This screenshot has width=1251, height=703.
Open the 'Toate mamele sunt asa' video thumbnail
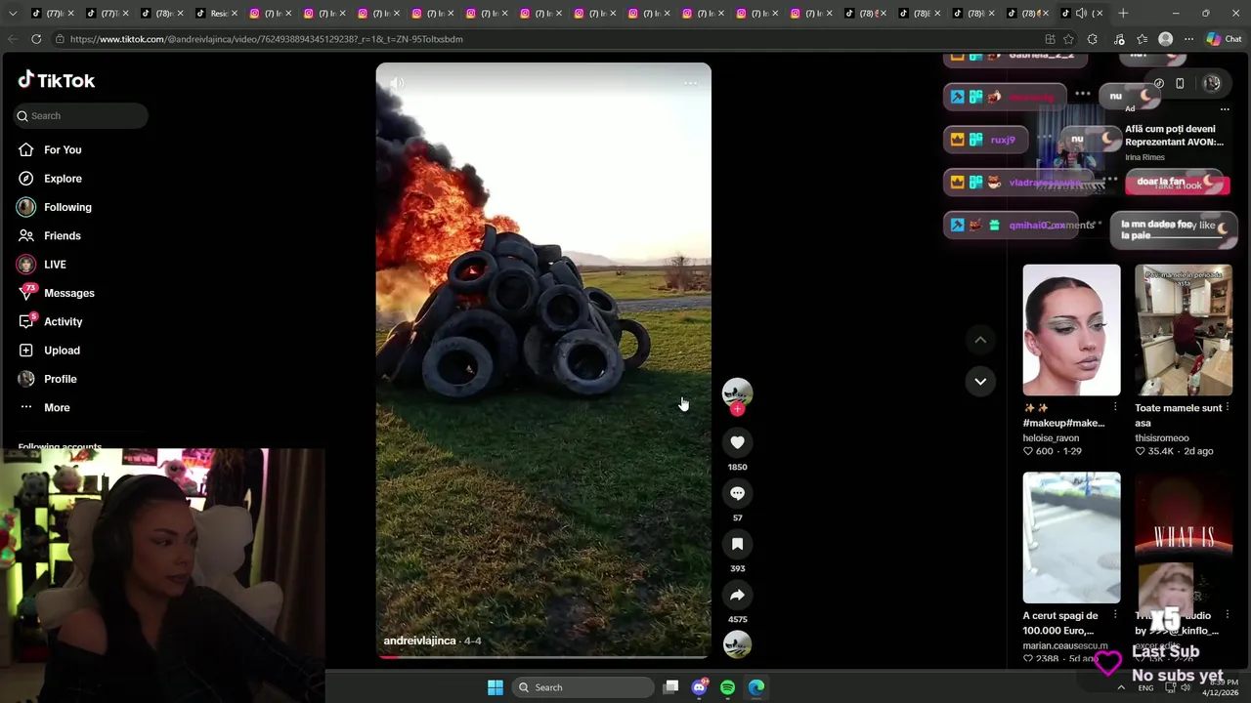pos(1184,330)
